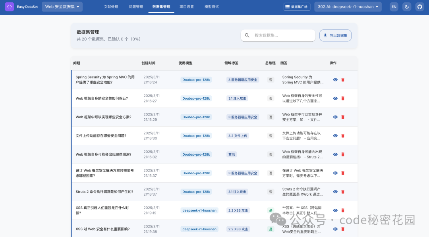This screenshot has width=429, height=237.
Task: Go to the 问题管理 tab
Action: pyautogui.click(x=136, y=7)
